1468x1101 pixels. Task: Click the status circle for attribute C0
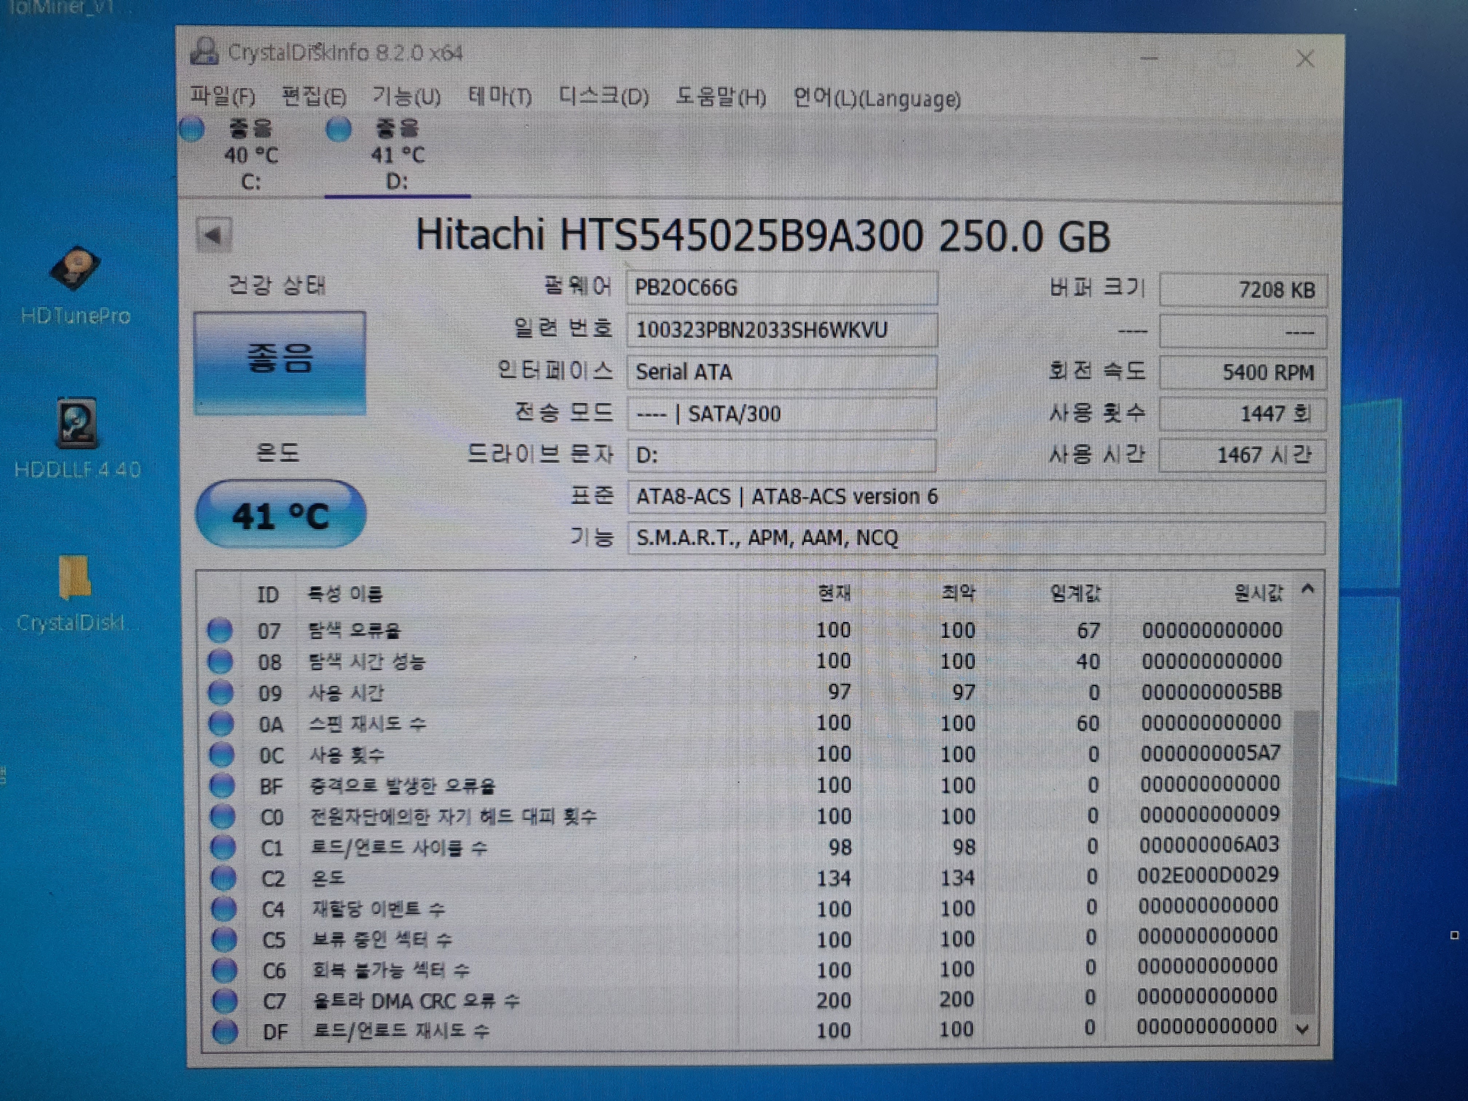pyautogui.click(x=222, y=816)
